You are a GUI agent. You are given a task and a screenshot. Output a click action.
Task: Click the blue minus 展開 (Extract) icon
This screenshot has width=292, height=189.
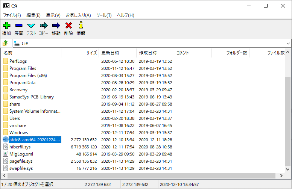[x=19, y=26]
